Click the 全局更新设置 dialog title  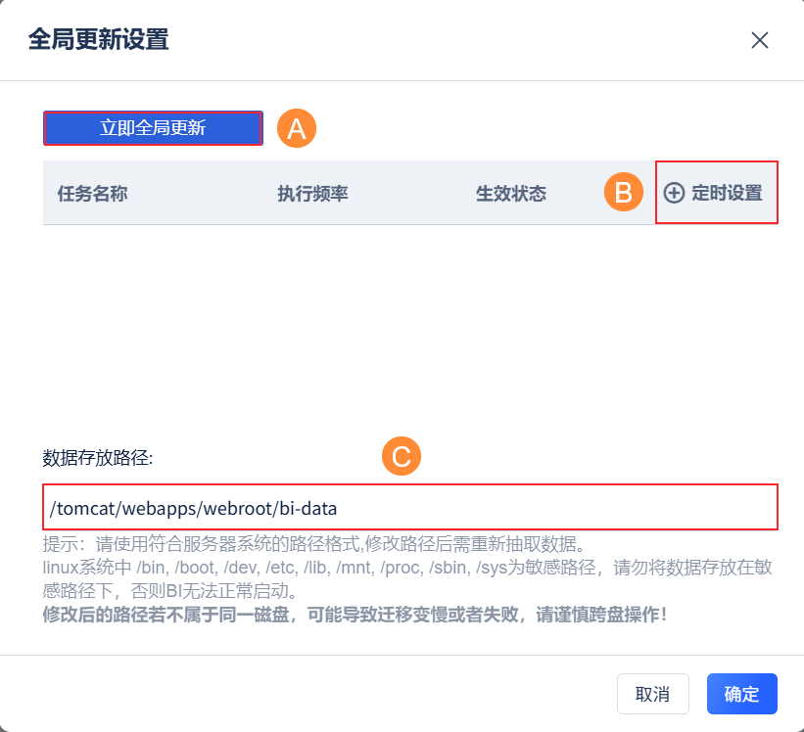(98, 40)
